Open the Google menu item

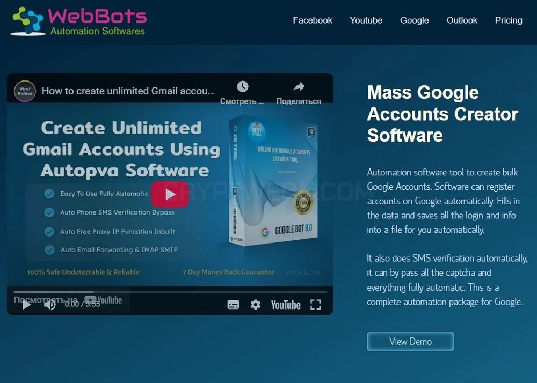pos(415,20)
